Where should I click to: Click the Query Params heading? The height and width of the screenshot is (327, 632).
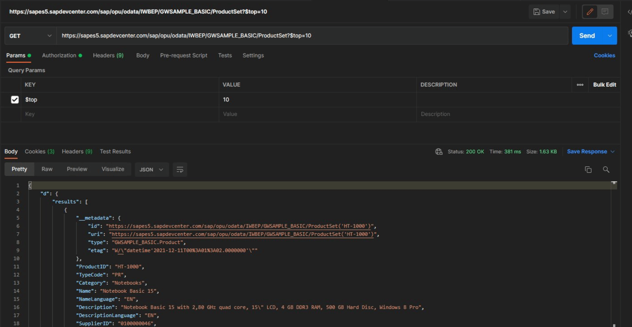click(26, 71)
